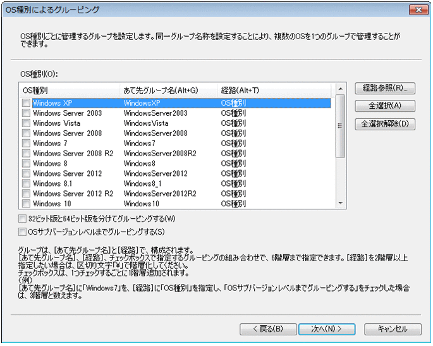This screenshot has width=433, height=346.
Task: Select the Windows 8 row label
Action: 50,163
